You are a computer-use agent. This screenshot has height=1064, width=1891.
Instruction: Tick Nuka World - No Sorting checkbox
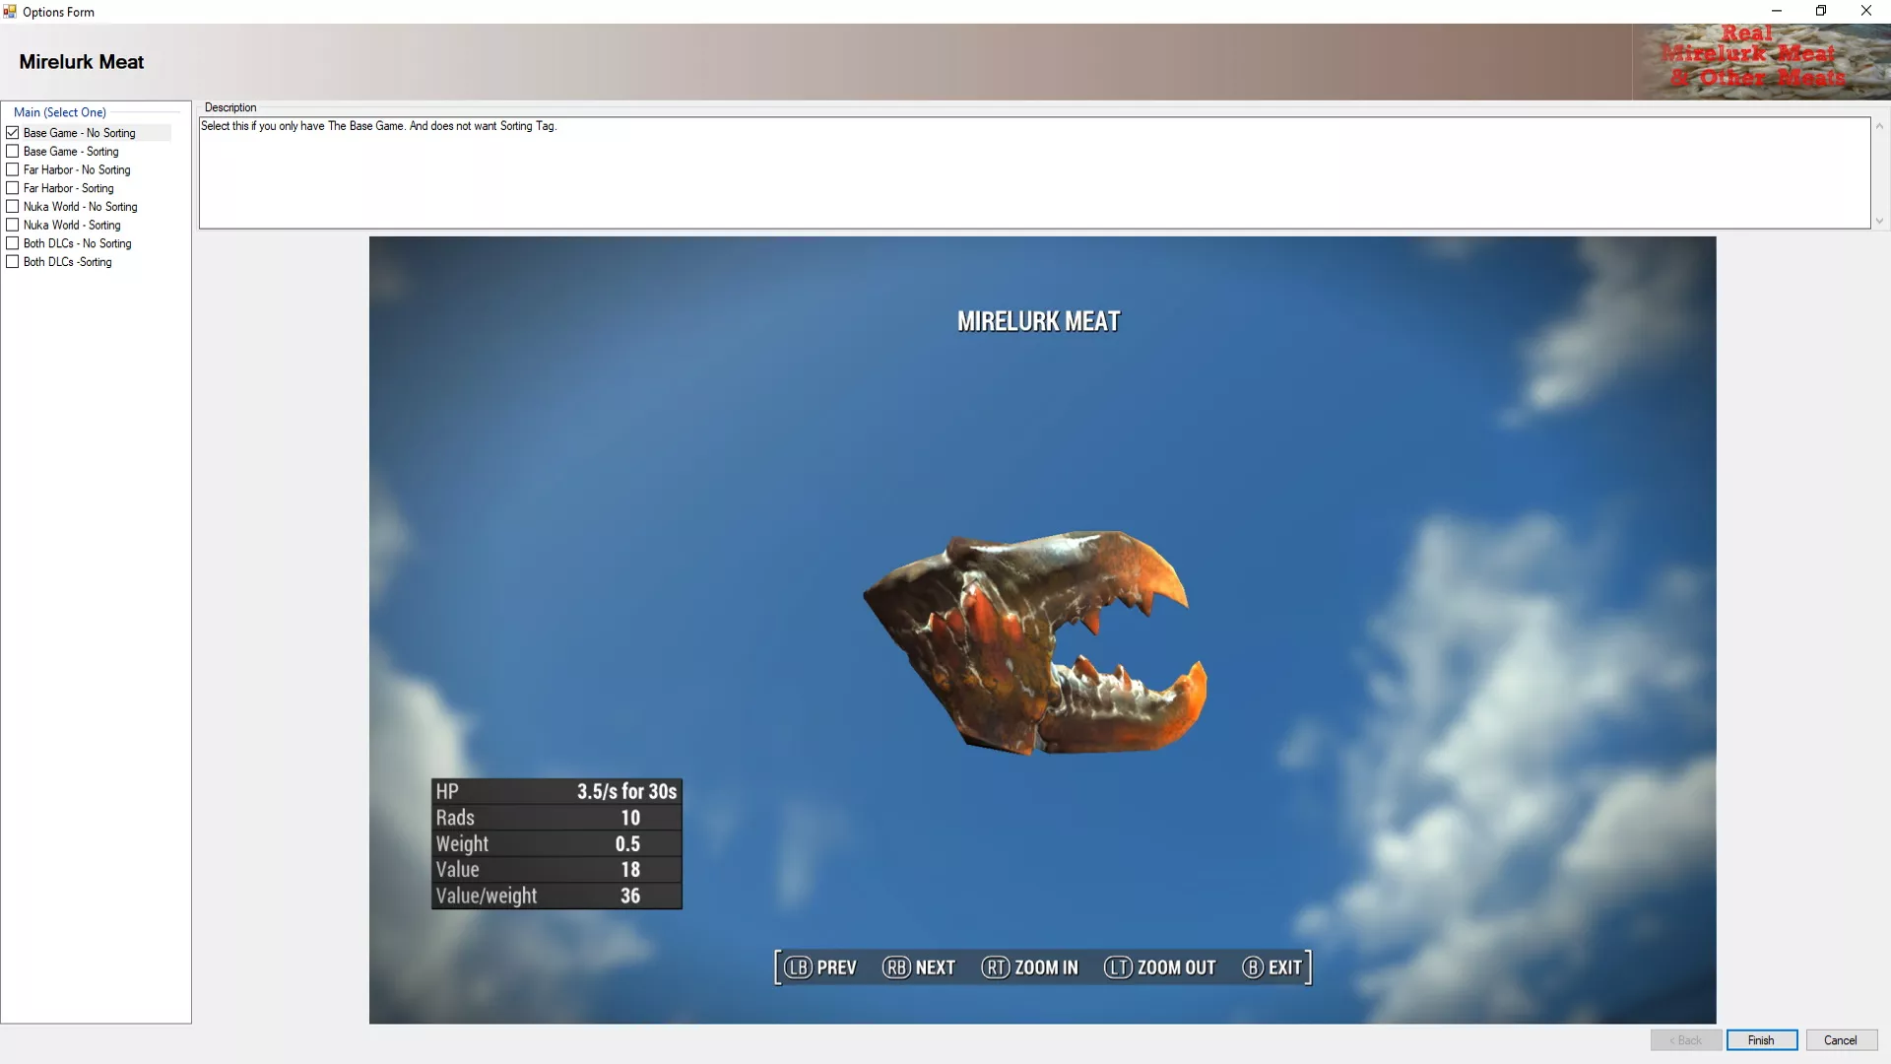pyautogui.click(x=13, y=207)
